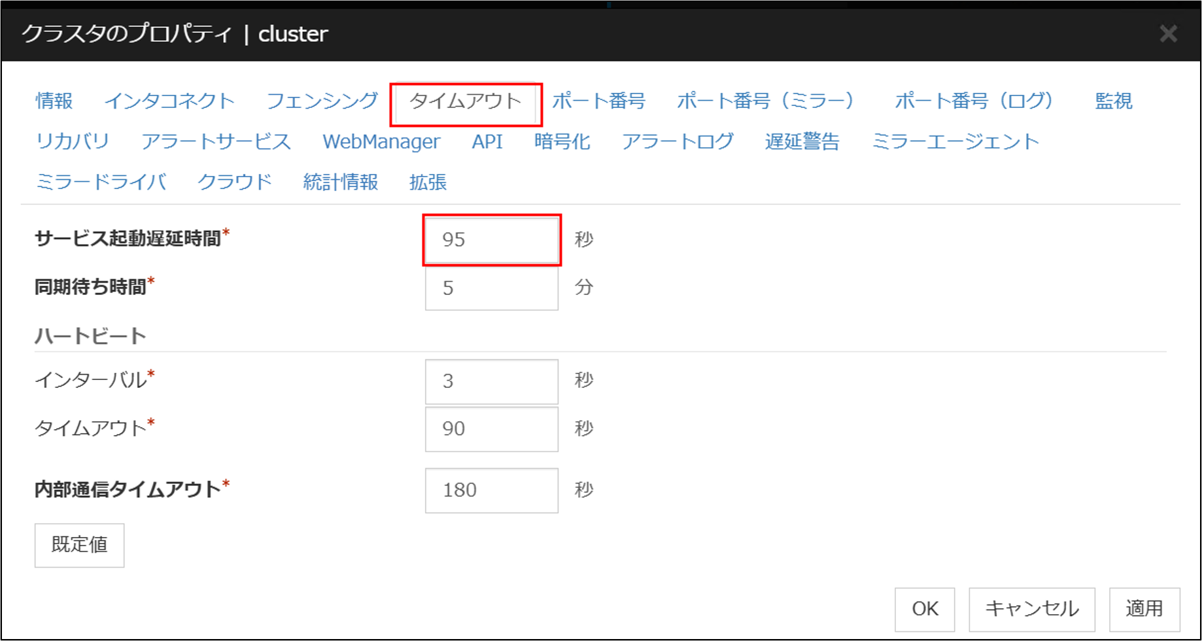
Task: Switch to the 拡張 tab
Action: click(428, 182)
